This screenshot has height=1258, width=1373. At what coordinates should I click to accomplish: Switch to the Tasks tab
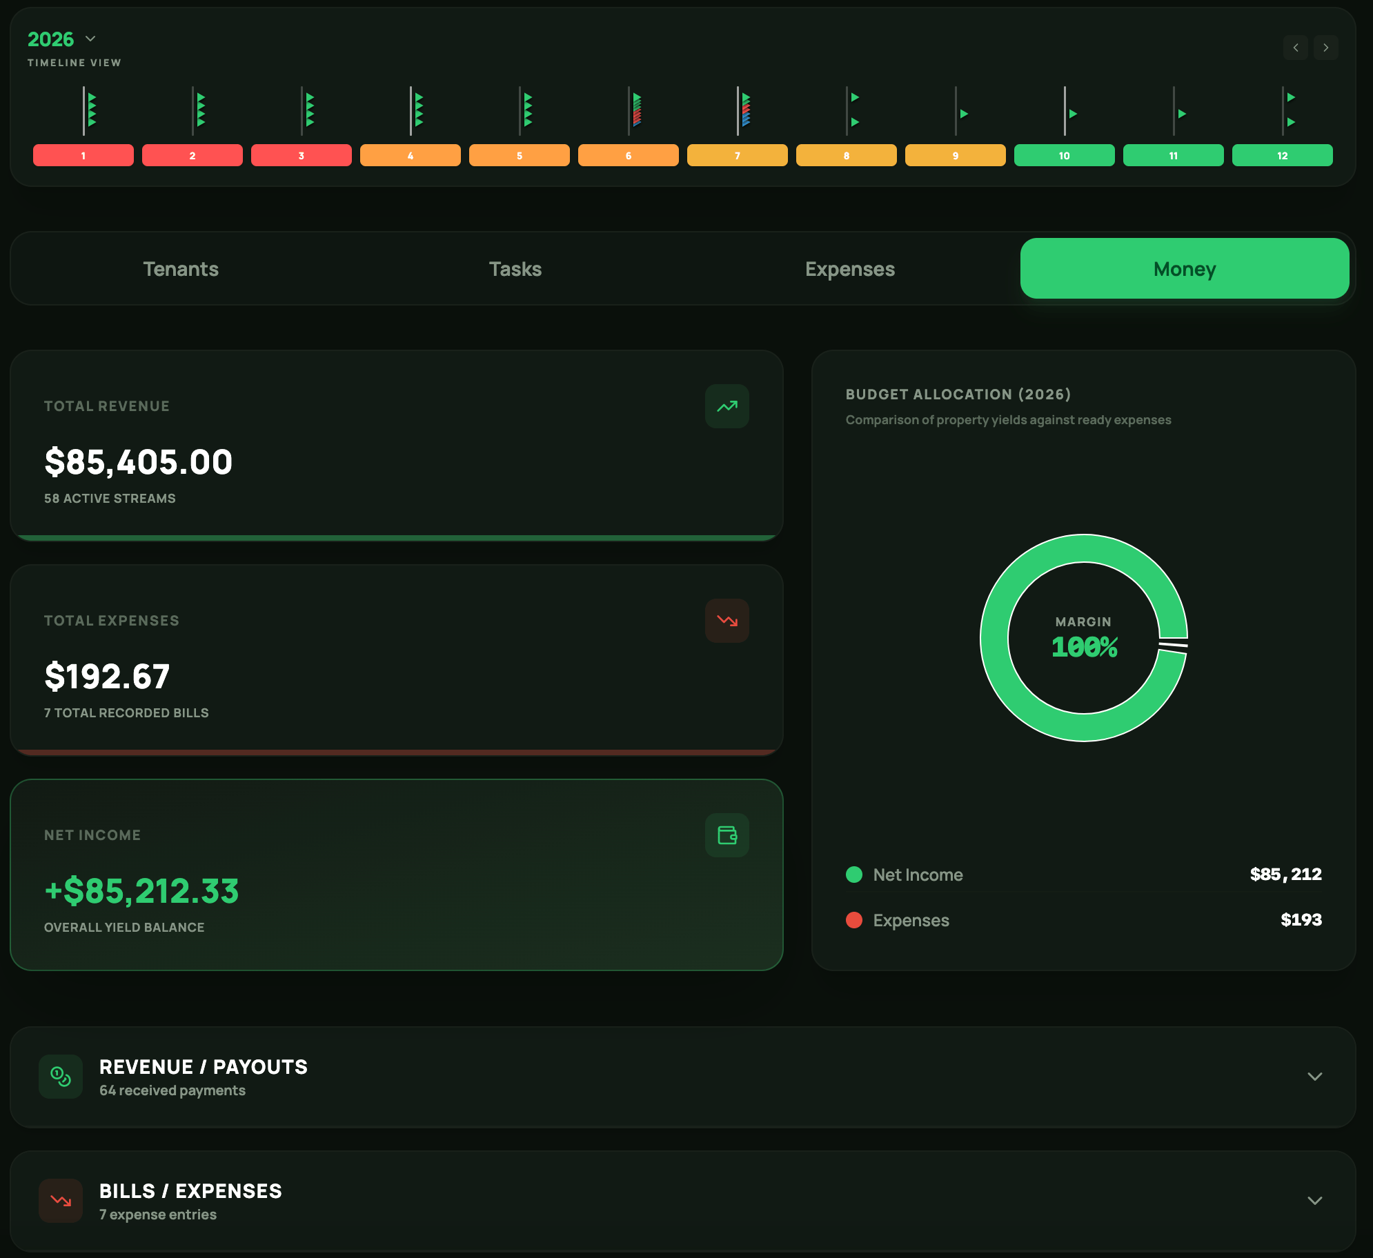pyautogui.click(x=515, y=269)
